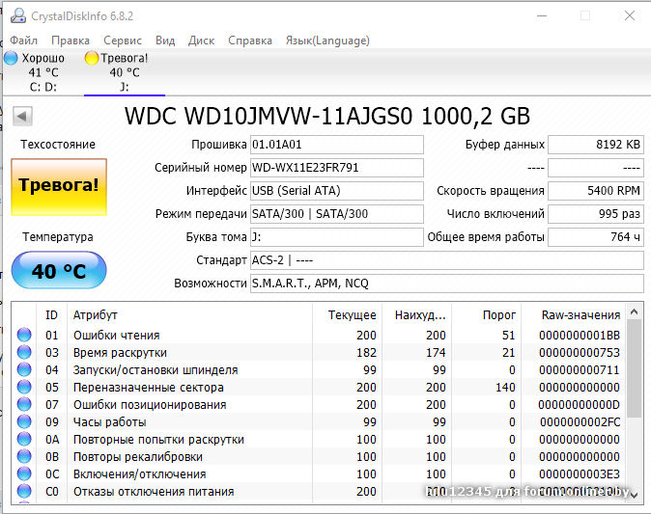651x514 pixels.
Task: Select the Ошибки чтения attribute text
Action: click(116, 335)
